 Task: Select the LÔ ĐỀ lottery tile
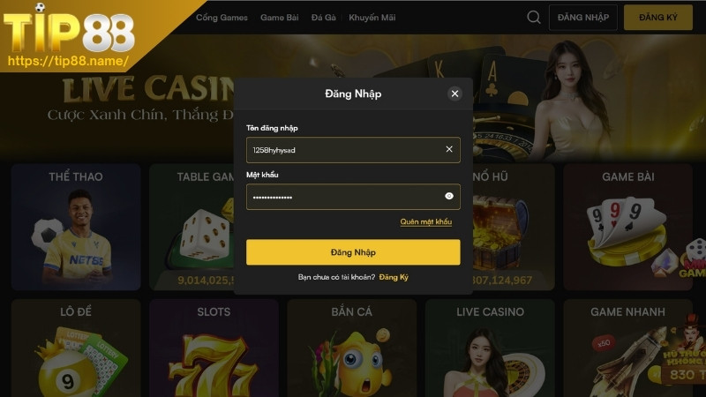(x=76, y=348)
